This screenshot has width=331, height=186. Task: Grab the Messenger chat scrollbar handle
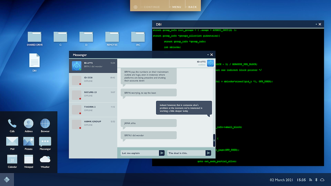coord(214,138)
